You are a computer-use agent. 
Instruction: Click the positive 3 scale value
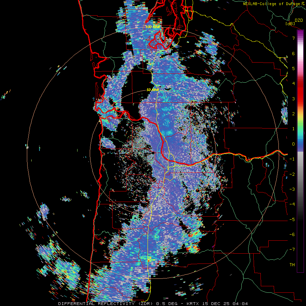point(293,99)
